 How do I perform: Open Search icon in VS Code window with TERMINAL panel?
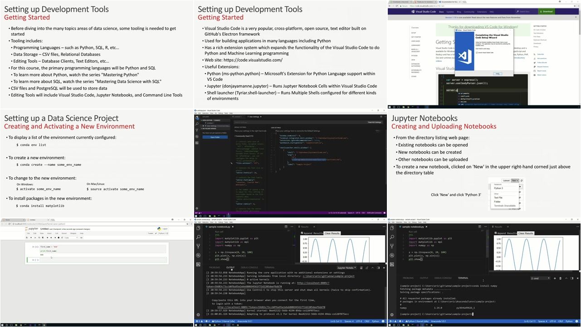coord(392,237)
